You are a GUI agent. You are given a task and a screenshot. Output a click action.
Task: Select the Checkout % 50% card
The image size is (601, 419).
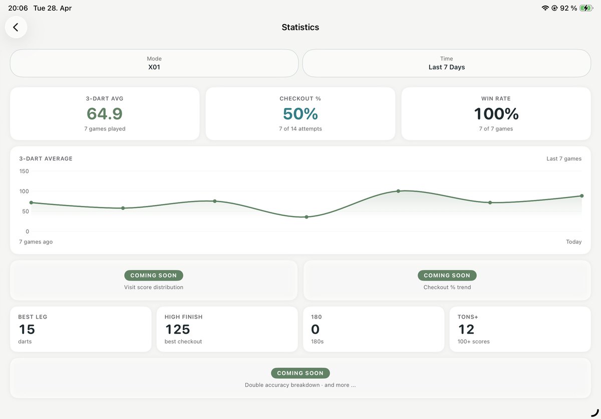tap(300, 113)
